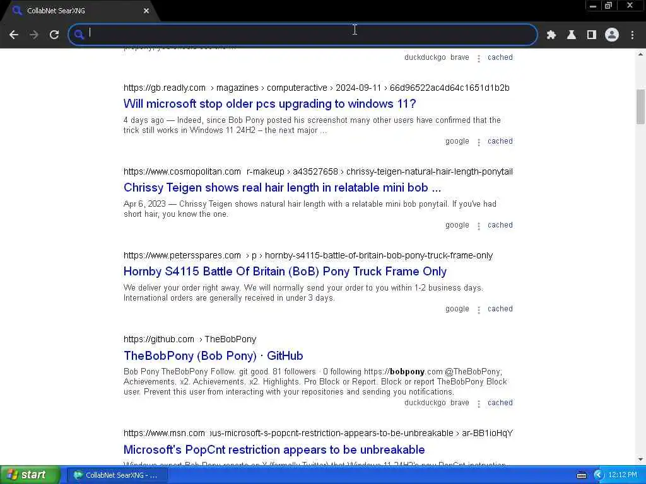646x484 pixels.
Task: Expand options dots for Hornby result
Action: tap(479, 310)
